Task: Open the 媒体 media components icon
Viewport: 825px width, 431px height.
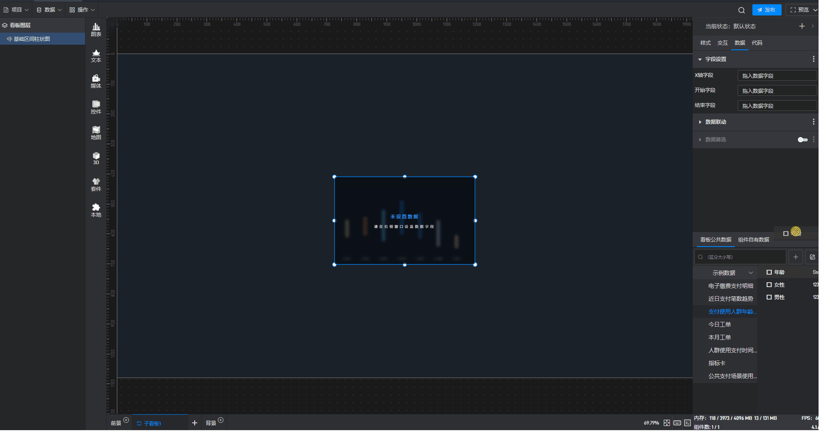Action: tap(96, 81)
